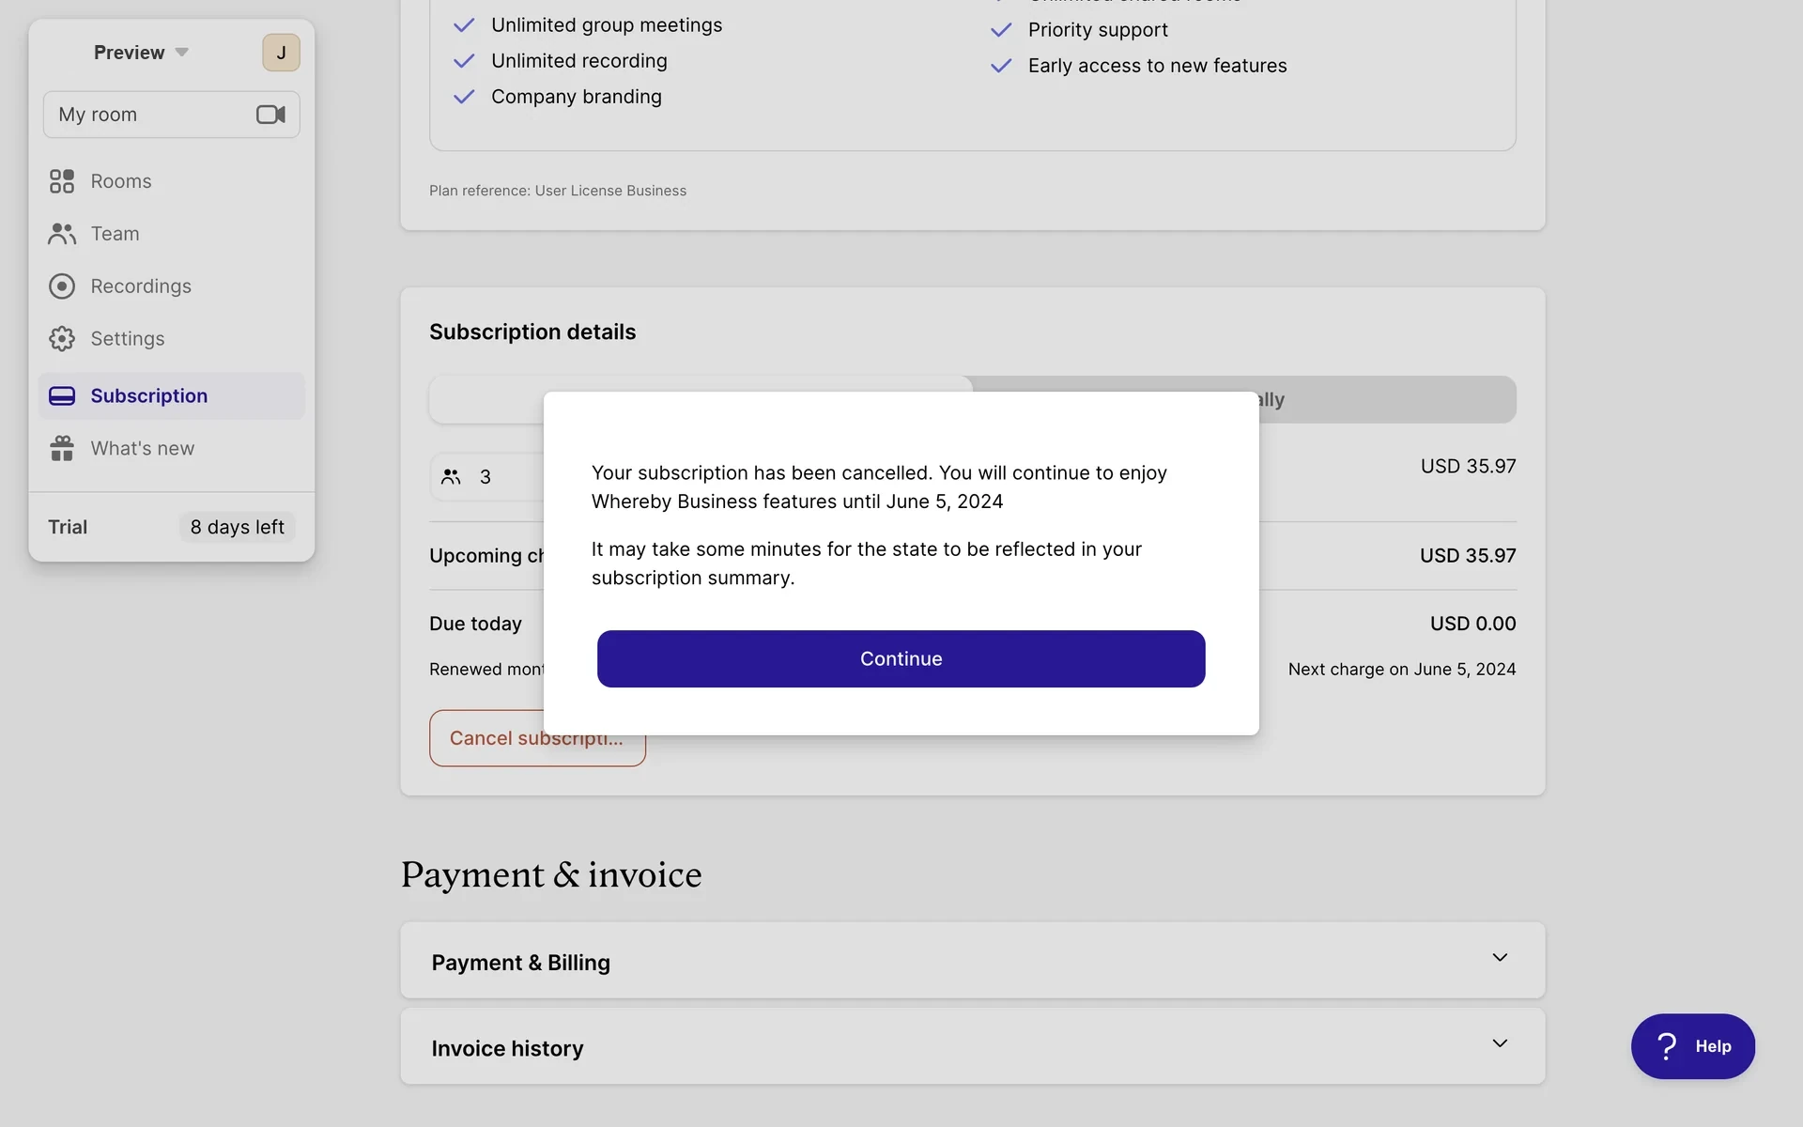Click 'Plan reference: User License Business' text
The width and height of the screenshot is (1803, 1127).
(x=558, y=191)
